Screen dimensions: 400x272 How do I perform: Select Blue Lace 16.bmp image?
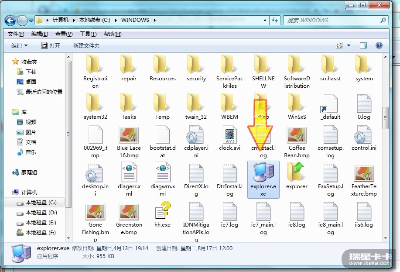(129, 142)
